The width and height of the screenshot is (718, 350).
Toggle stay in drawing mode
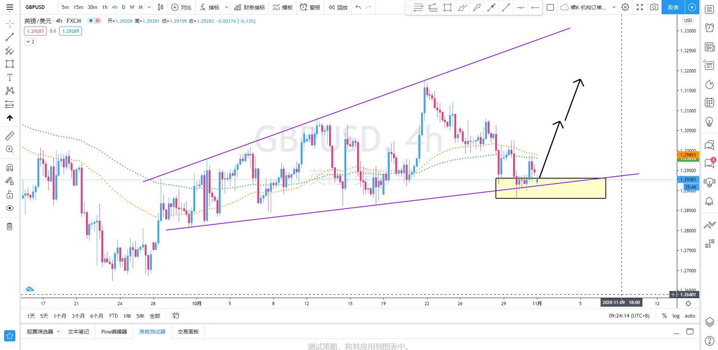[10, 181]
